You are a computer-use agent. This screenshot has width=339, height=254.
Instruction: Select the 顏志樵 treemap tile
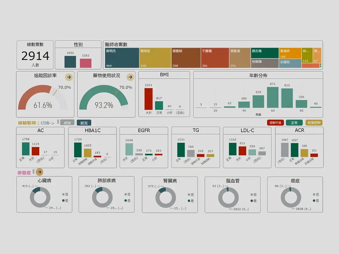pyautogui.click(x=265, y=53)
